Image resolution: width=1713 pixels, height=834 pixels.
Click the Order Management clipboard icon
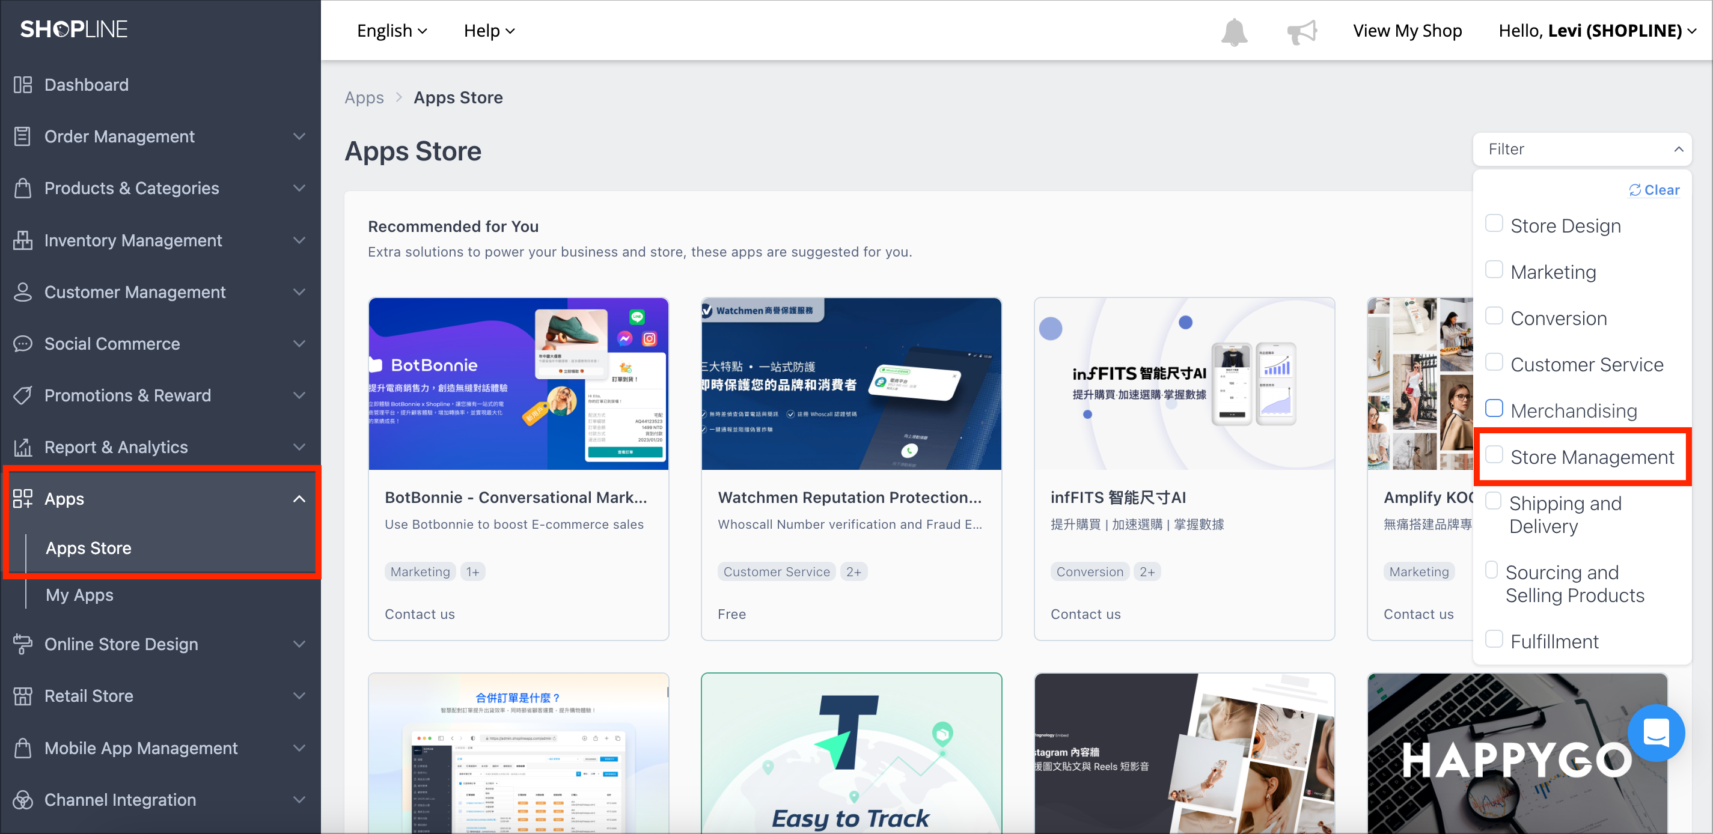(x=23, y=136)
